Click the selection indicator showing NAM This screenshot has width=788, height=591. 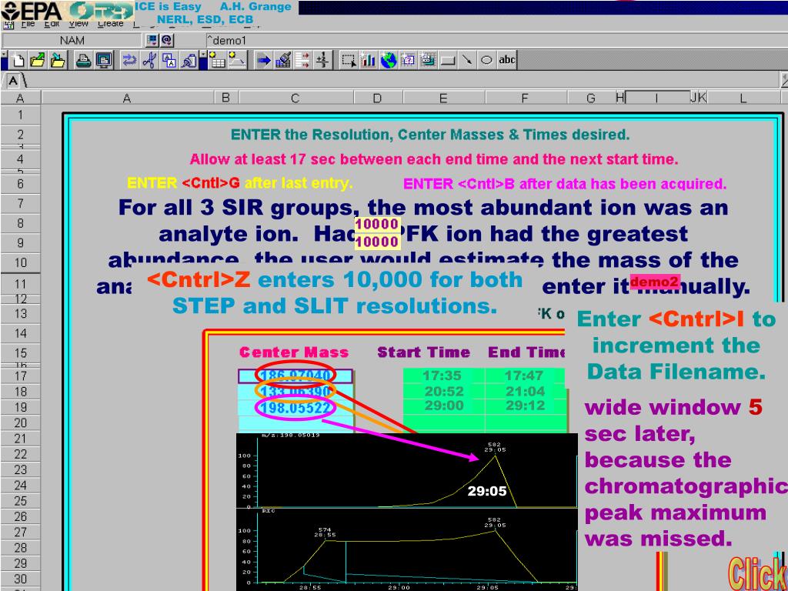tap(72, 40)
